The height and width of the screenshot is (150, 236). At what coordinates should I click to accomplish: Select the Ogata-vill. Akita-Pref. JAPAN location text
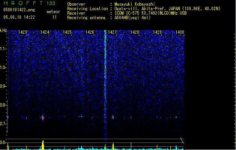pyautogui.click(x=167, y=9)
